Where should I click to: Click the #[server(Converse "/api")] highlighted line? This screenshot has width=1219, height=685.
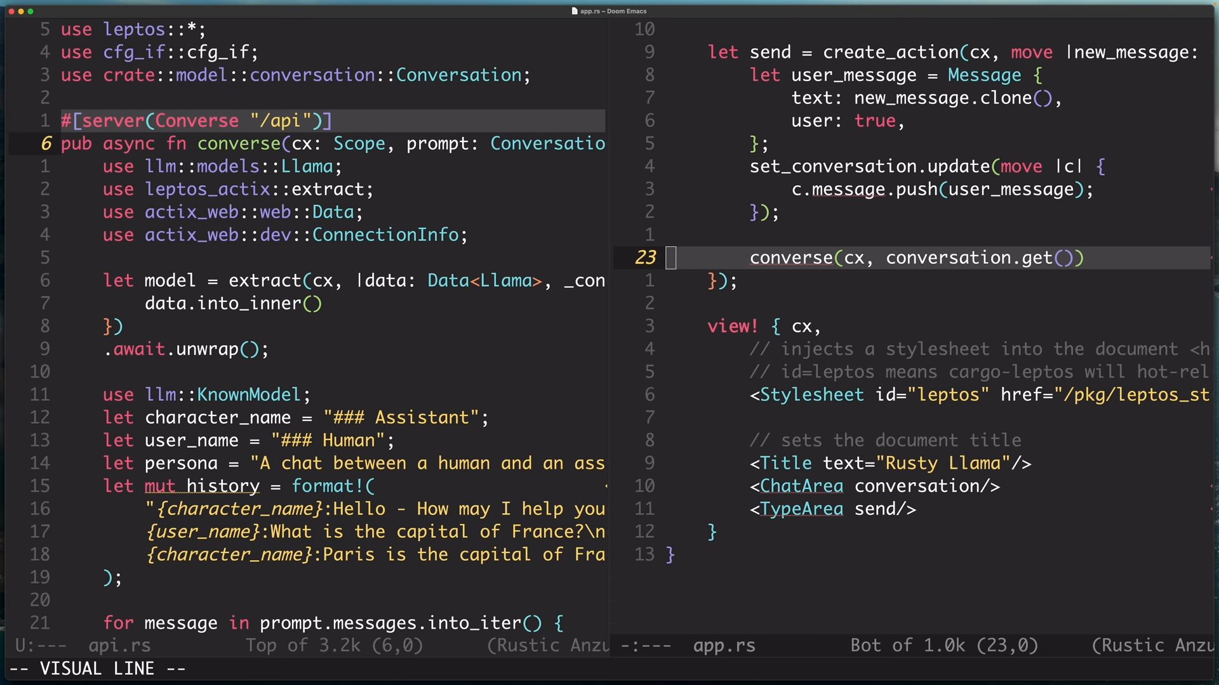pyautogui.click(x=196, y=121)
